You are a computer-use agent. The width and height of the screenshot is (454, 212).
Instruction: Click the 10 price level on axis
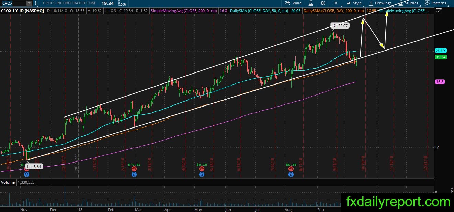coord(437,148)
